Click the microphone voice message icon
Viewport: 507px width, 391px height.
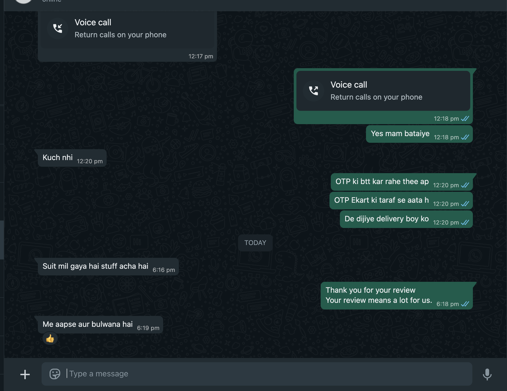[487, 374]
